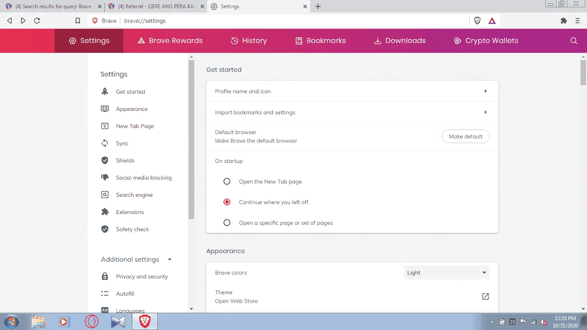This screenshot has width=587, height=330.
Task: Collapse the Additional settings section
Action: [170, 259]
